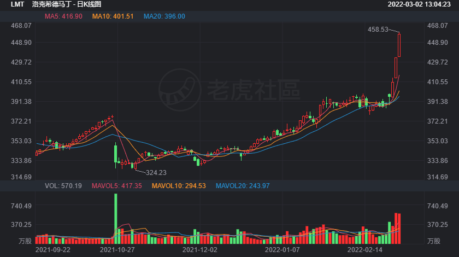459x257 pixels.
Task: Click the left axis 468.07 price label
Action: [21, 26]
